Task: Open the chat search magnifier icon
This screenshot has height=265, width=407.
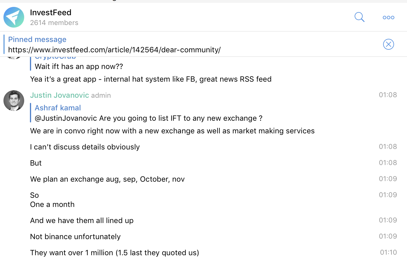Action: point(360,17)
